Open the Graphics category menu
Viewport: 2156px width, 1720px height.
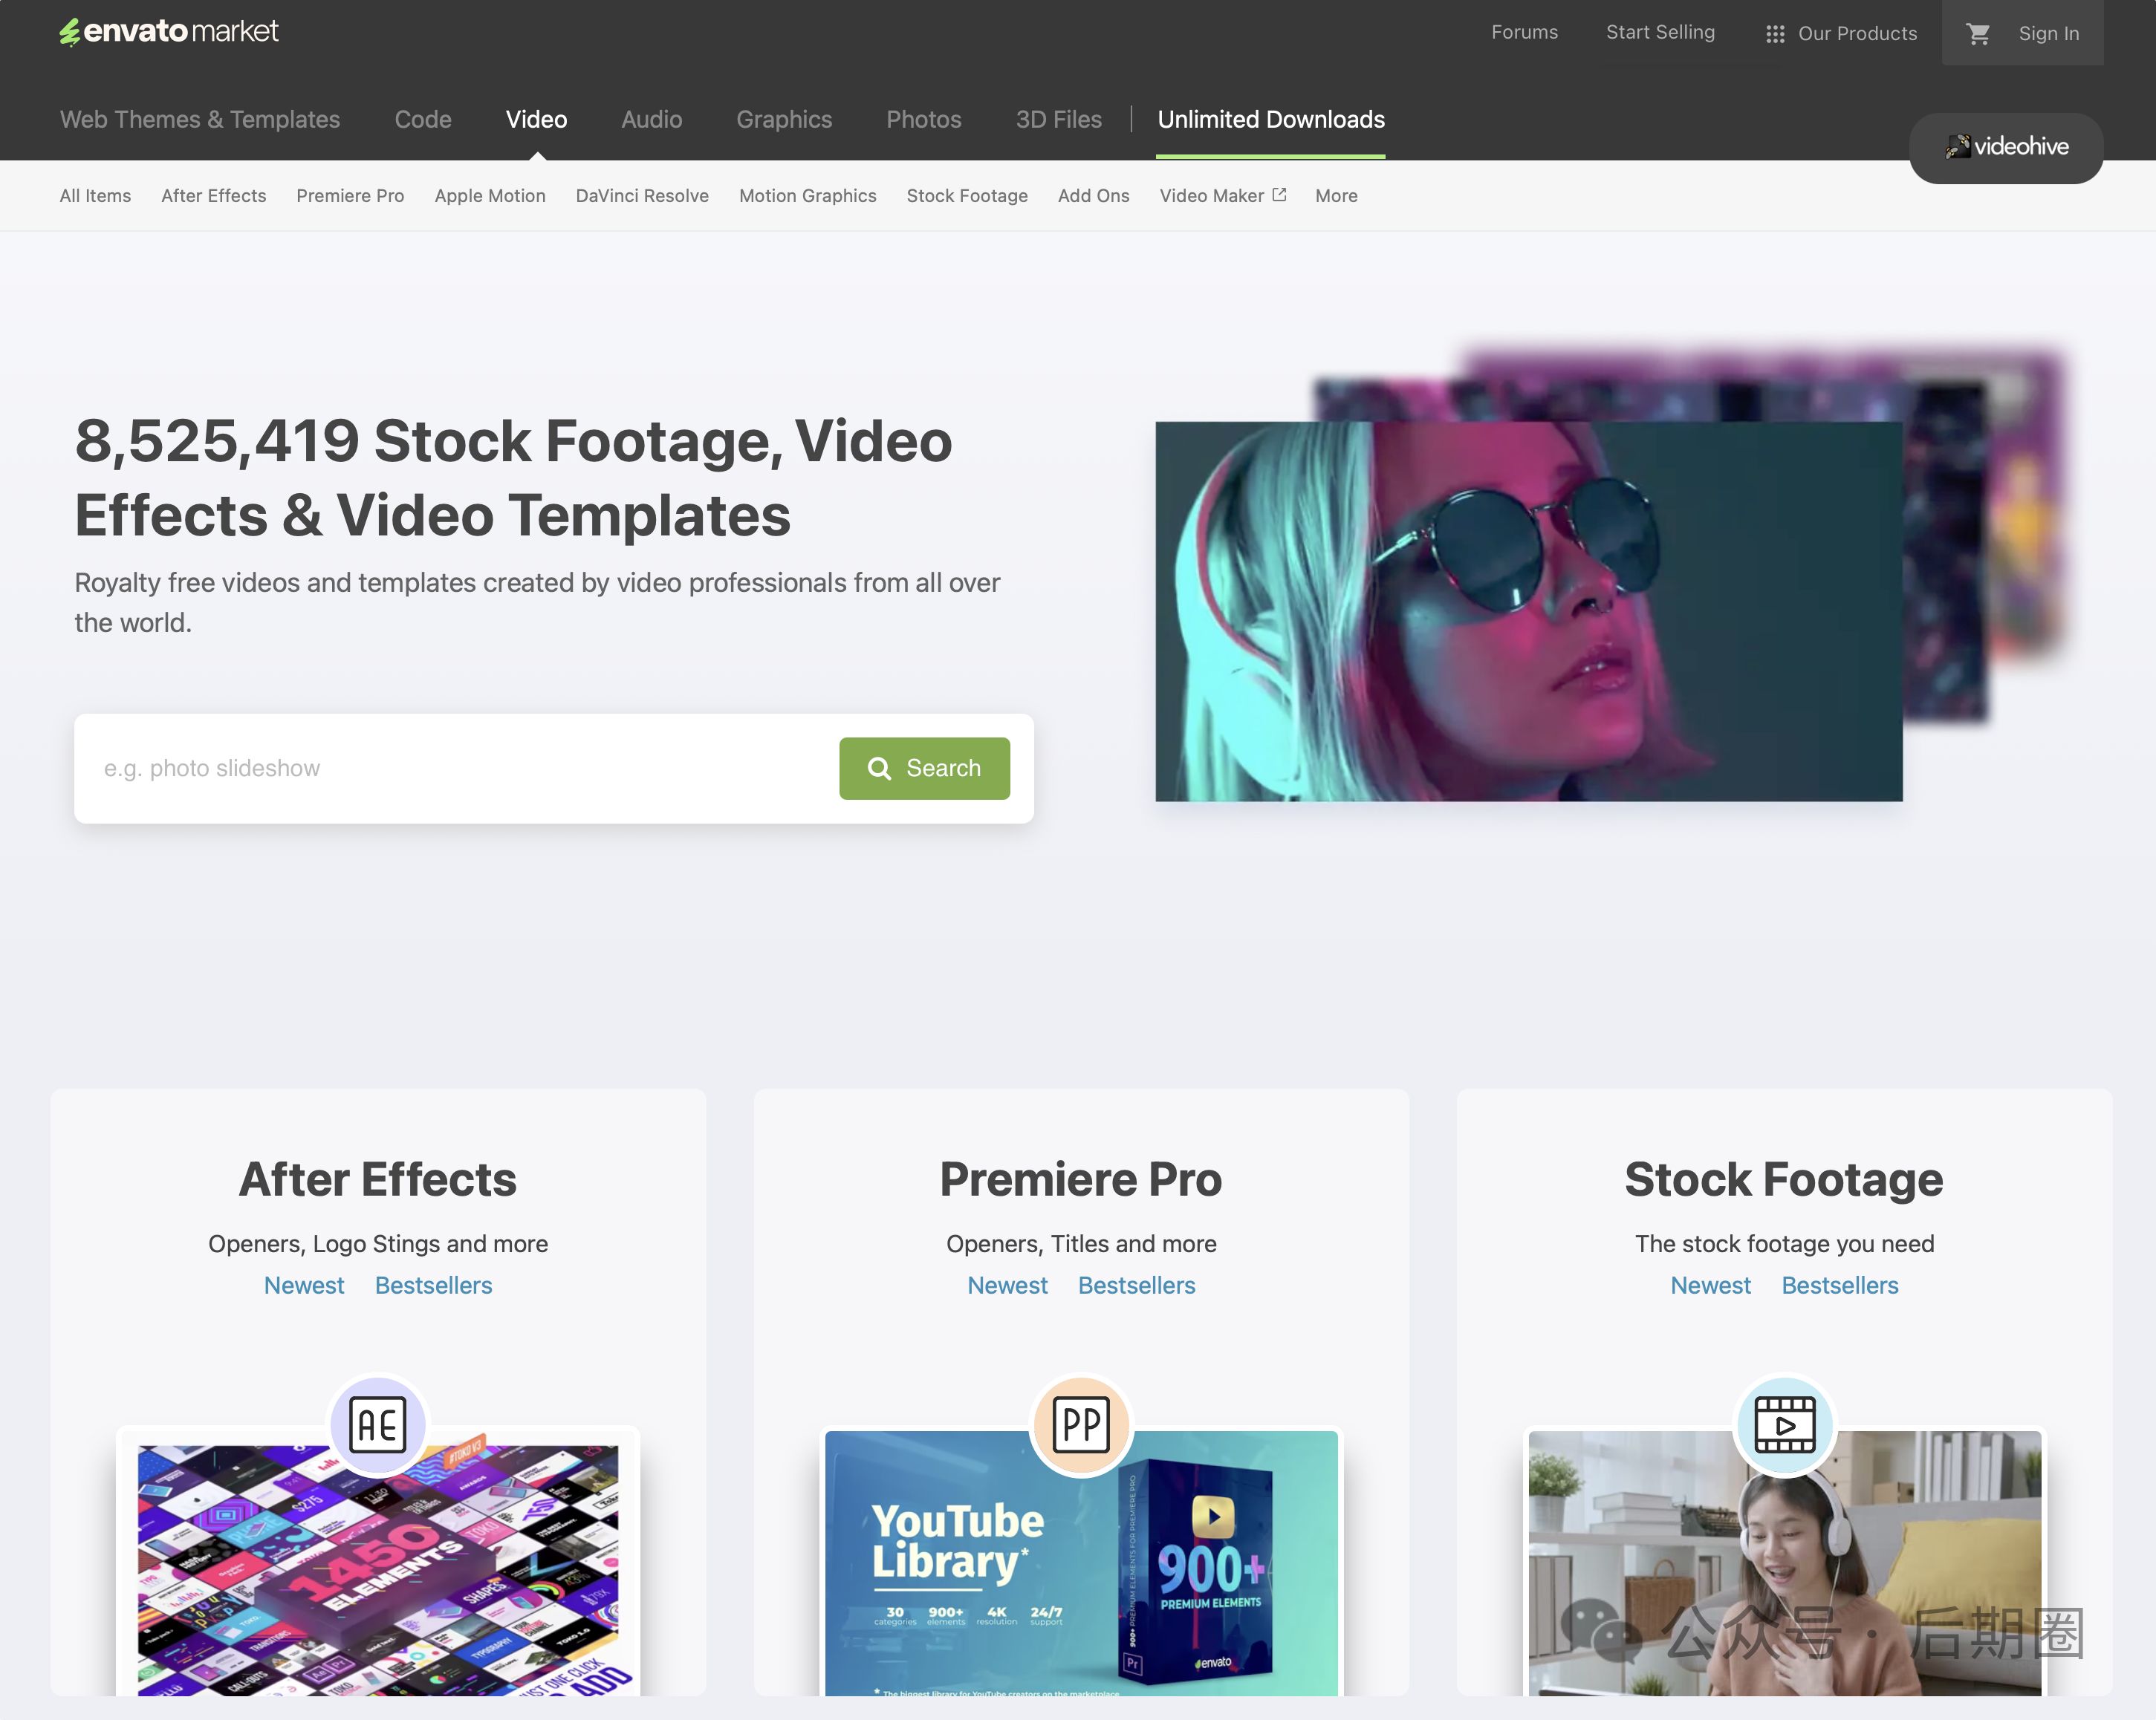tap(784, 120)
